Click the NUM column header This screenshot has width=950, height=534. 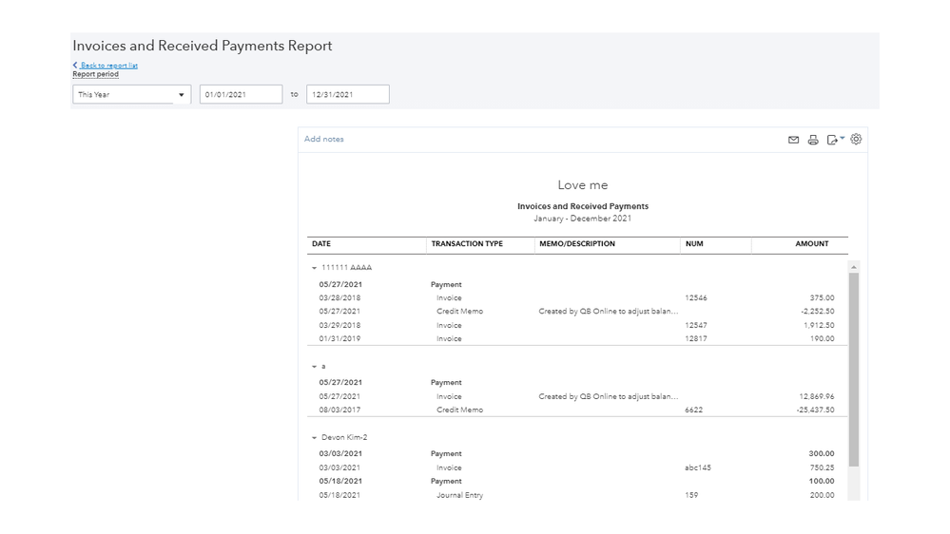[694, 244]
